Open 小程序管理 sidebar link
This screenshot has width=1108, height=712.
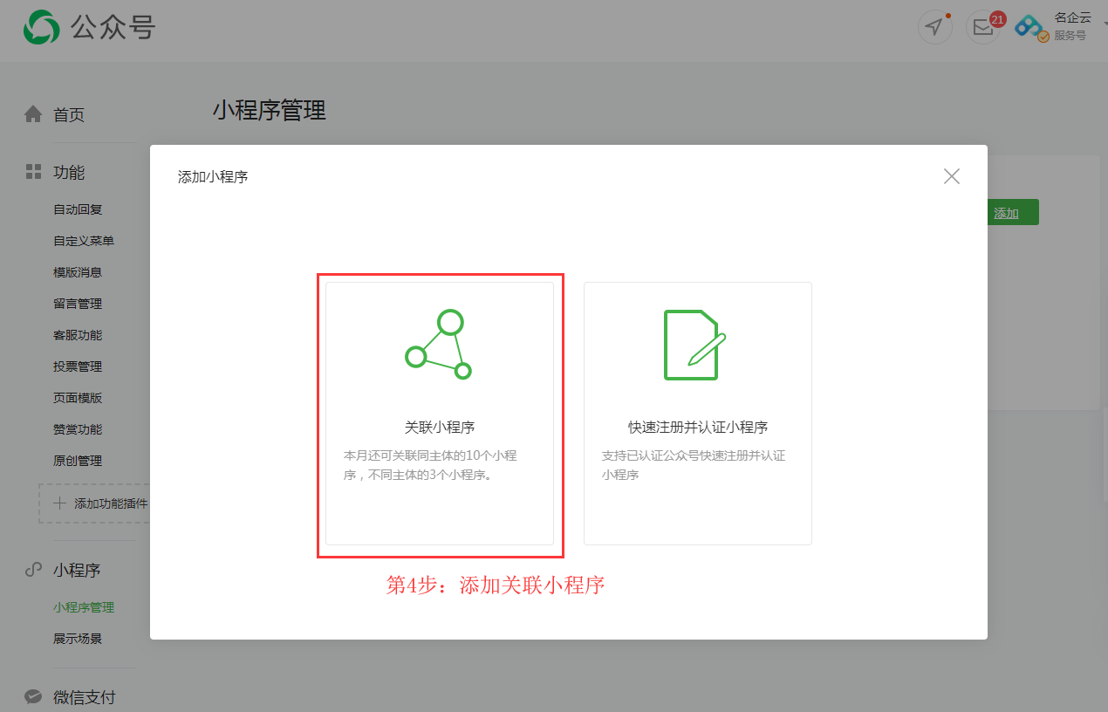pos(83,607)
